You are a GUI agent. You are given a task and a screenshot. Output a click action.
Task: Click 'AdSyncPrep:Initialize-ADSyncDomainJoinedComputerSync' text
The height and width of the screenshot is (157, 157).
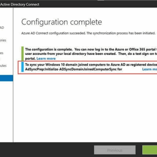71,69
